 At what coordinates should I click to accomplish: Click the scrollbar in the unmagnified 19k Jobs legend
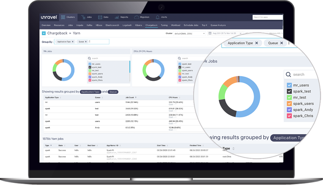(130, 67)
